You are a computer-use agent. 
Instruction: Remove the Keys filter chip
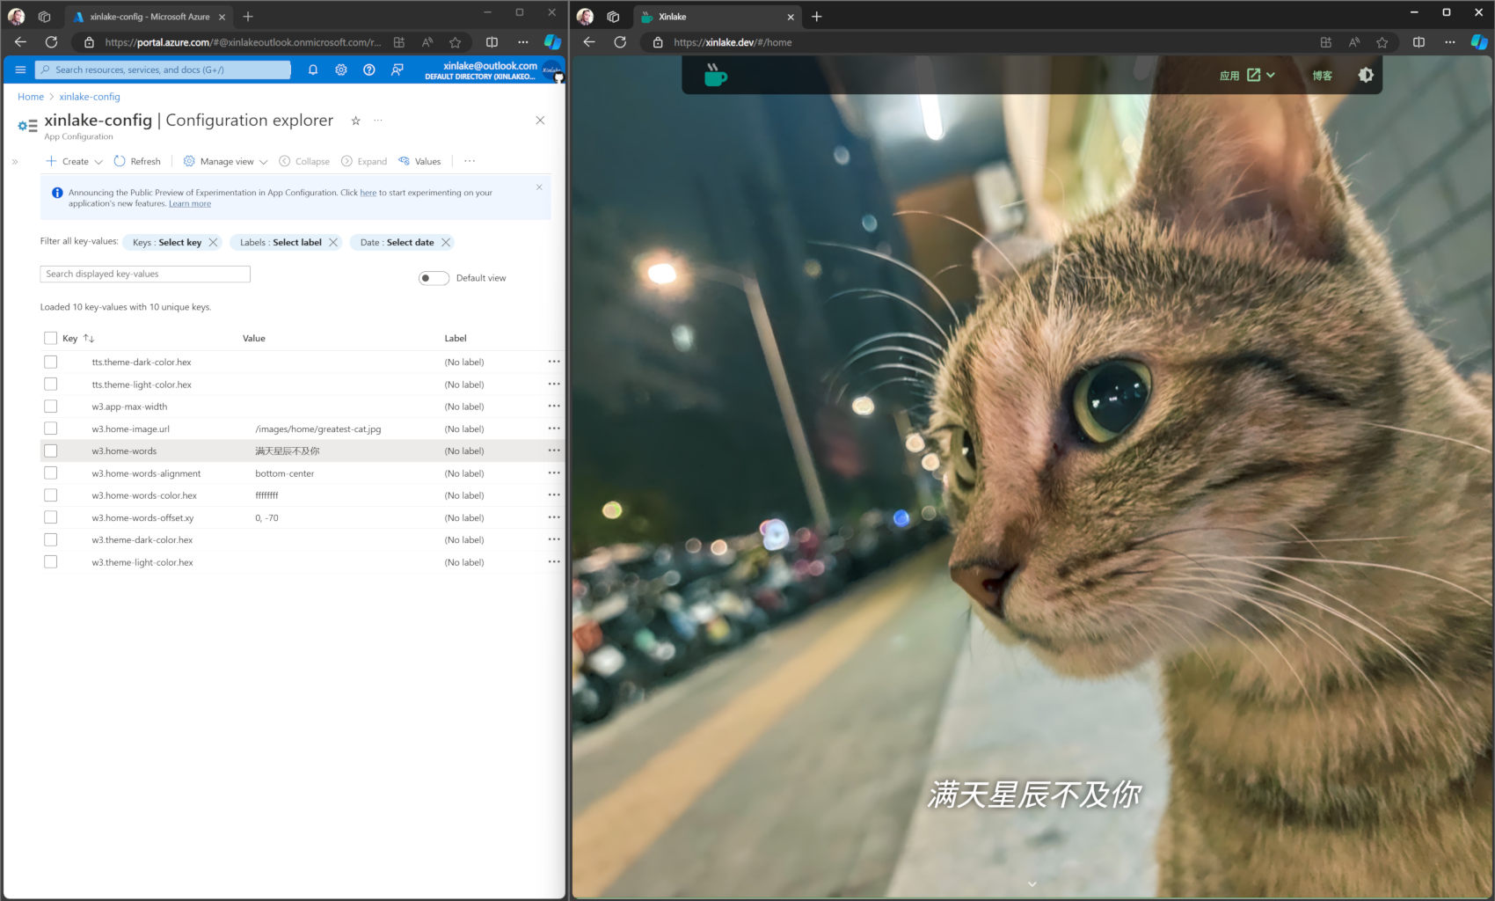pos(213,243)
